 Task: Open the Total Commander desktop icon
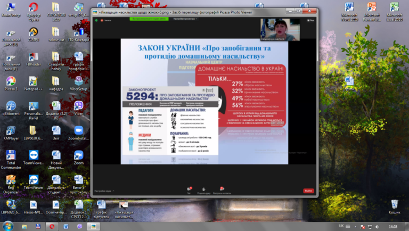point(11,160)
